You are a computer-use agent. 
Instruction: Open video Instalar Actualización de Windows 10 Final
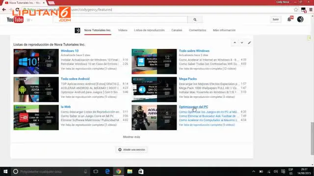90,60
